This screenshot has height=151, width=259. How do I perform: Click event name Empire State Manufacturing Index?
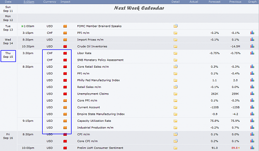click(101, 114)
